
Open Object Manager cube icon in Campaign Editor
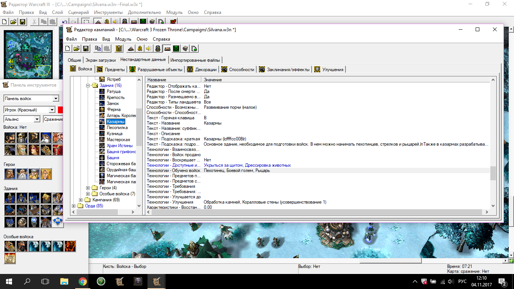185,49
